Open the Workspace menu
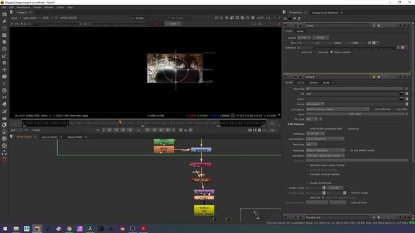The image size is (415, 233). (x=23, y=7)
